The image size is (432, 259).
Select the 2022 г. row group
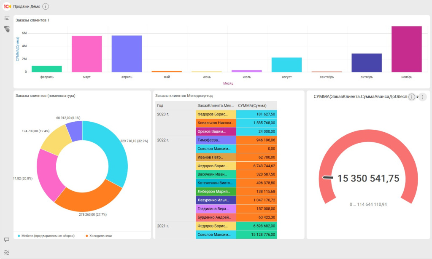[163, 140]
